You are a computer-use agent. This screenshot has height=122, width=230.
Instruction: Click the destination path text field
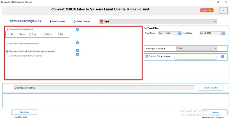click(104, 88)
